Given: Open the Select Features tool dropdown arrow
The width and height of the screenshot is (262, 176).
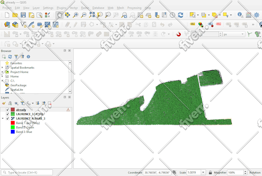Looking at the screenshot, I should click(x=198, y=15).
